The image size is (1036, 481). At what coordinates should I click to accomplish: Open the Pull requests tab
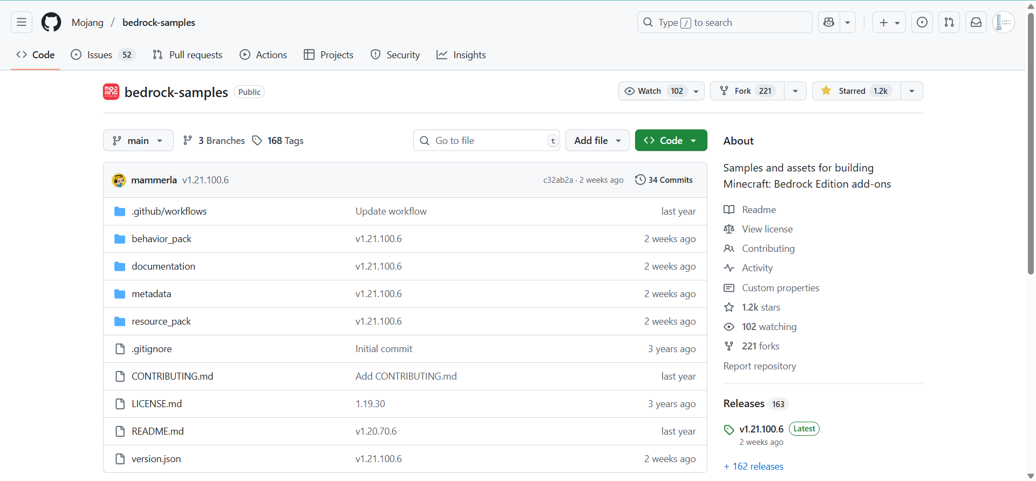click(188, 55)
